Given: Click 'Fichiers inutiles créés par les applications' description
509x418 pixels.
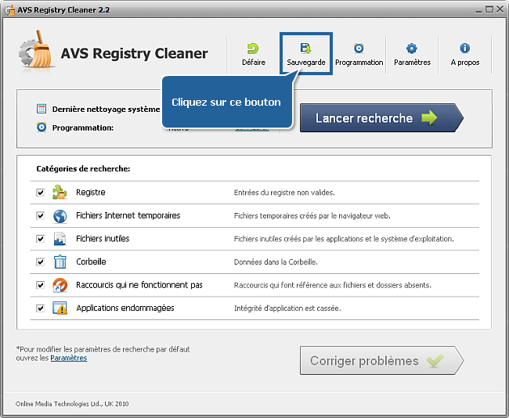Looking at the screenshot, I should click(344, 239).
